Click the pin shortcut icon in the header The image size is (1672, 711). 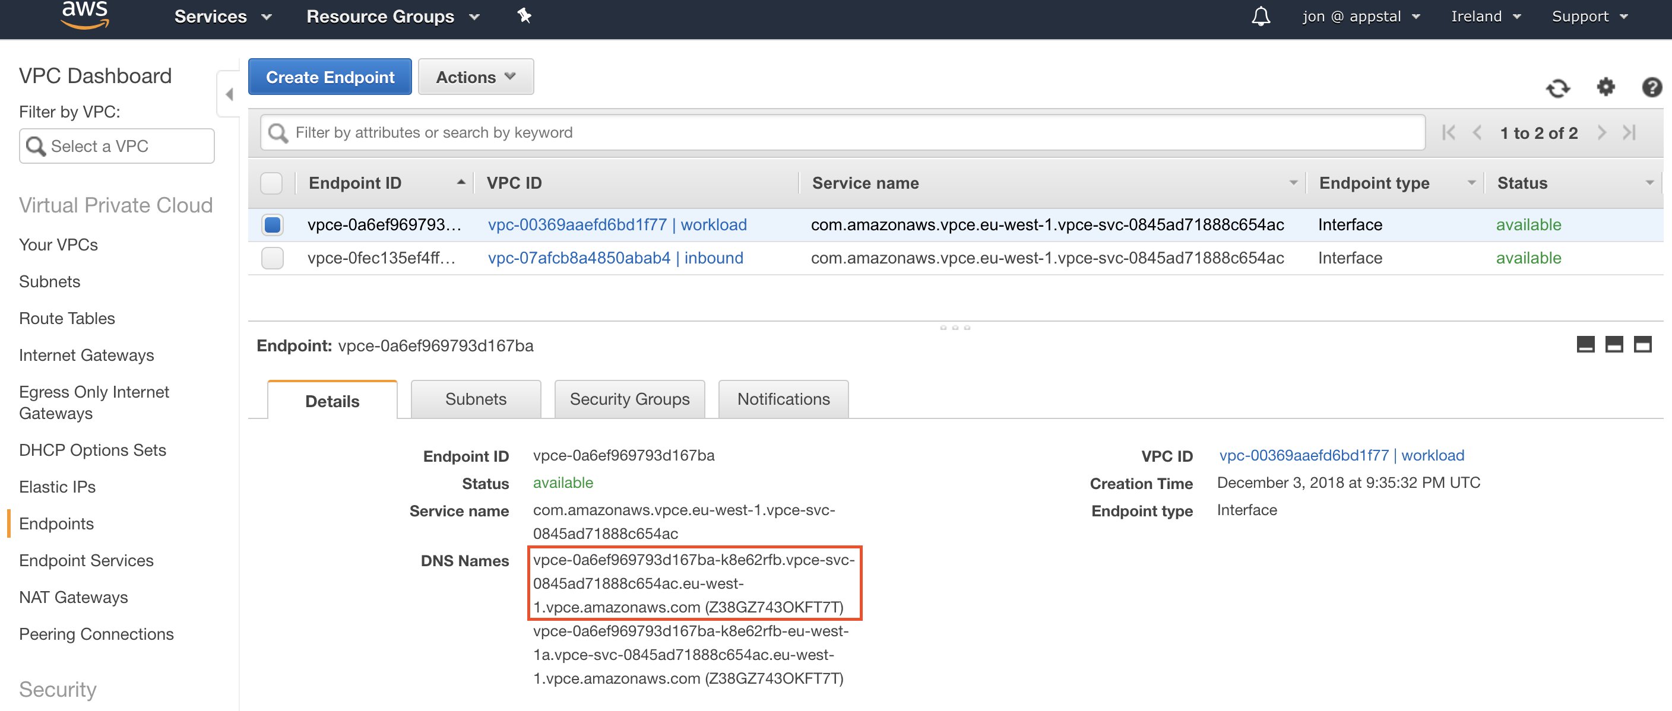coord(524,16)
